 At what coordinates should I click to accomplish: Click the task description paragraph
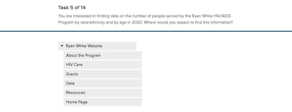(145, 19)
